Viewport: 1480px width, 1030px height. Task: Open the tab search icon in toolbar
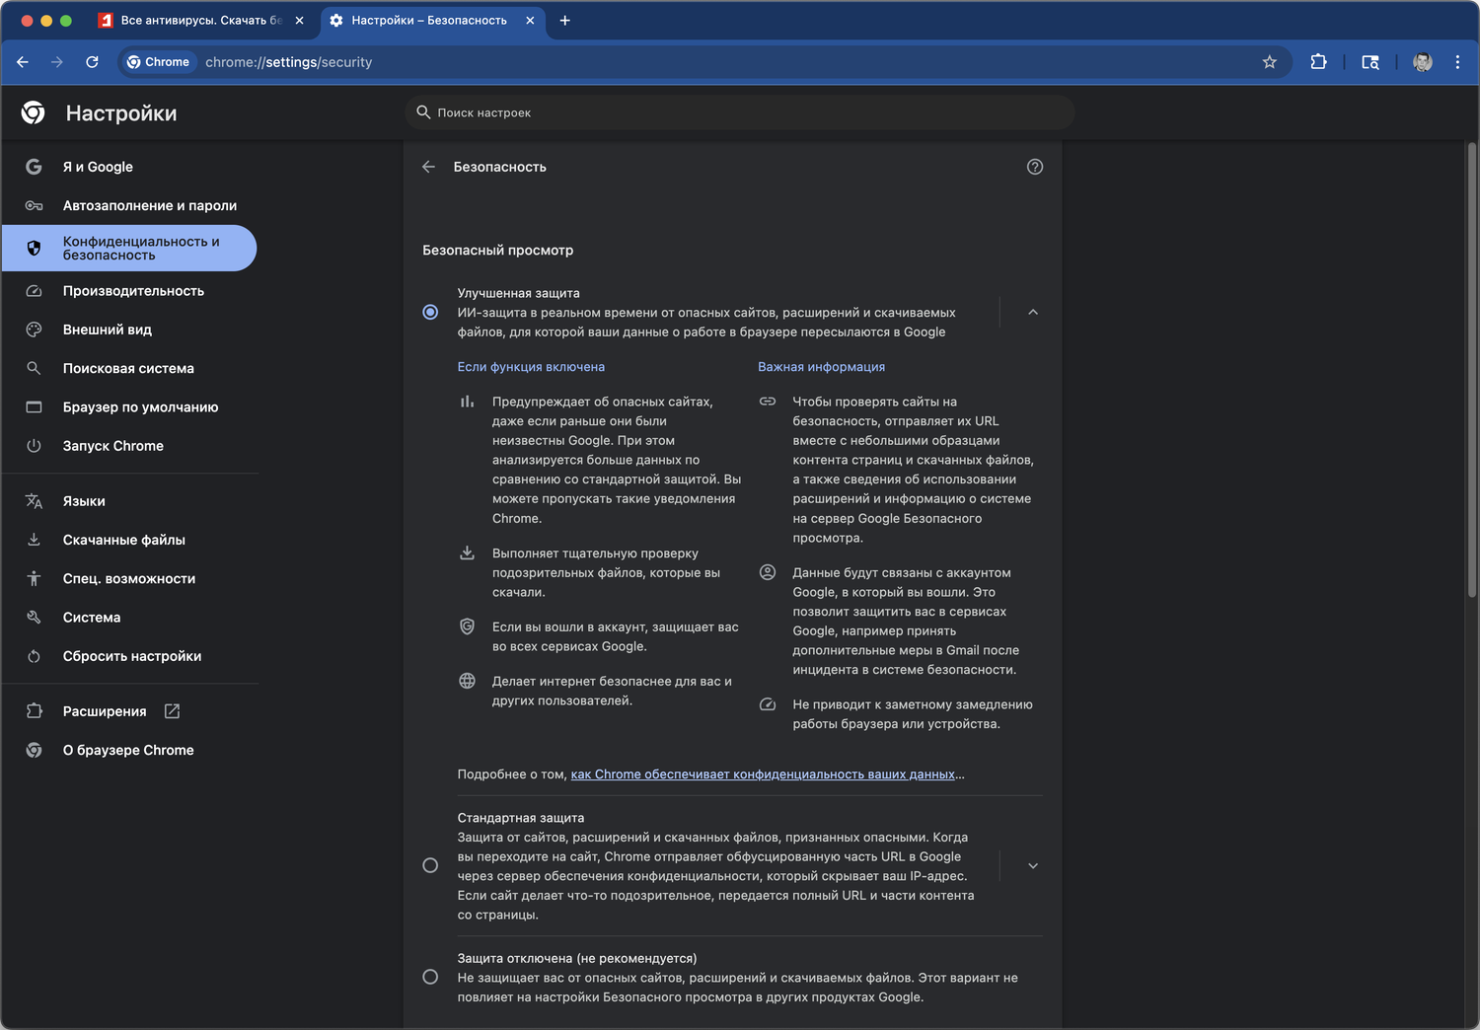(x=1370, y=62)
